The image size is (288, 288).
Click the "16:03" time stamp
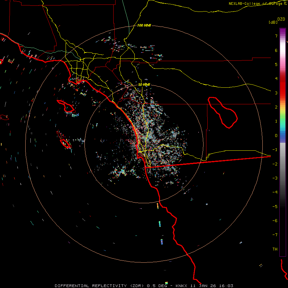point(226,286)
